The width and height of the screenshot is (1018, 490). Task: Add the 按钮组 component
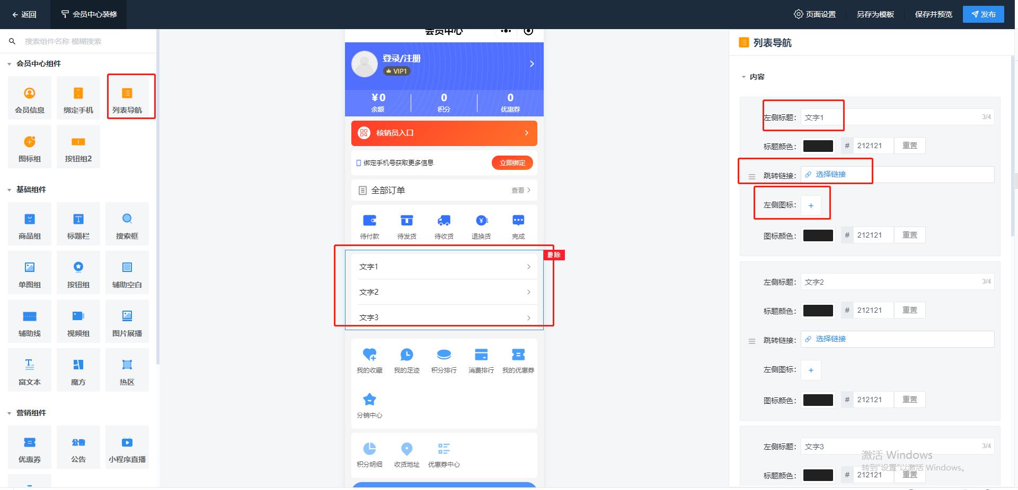[78, 273]
